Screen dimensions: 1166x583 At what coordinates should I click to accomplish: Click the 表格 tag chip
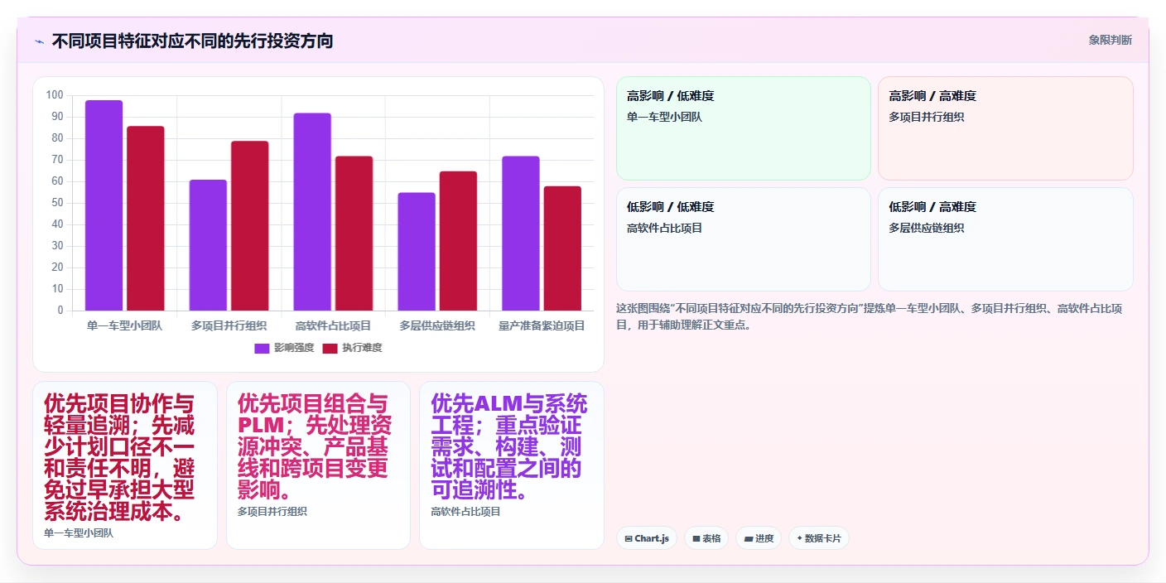[x=706, y=538]
